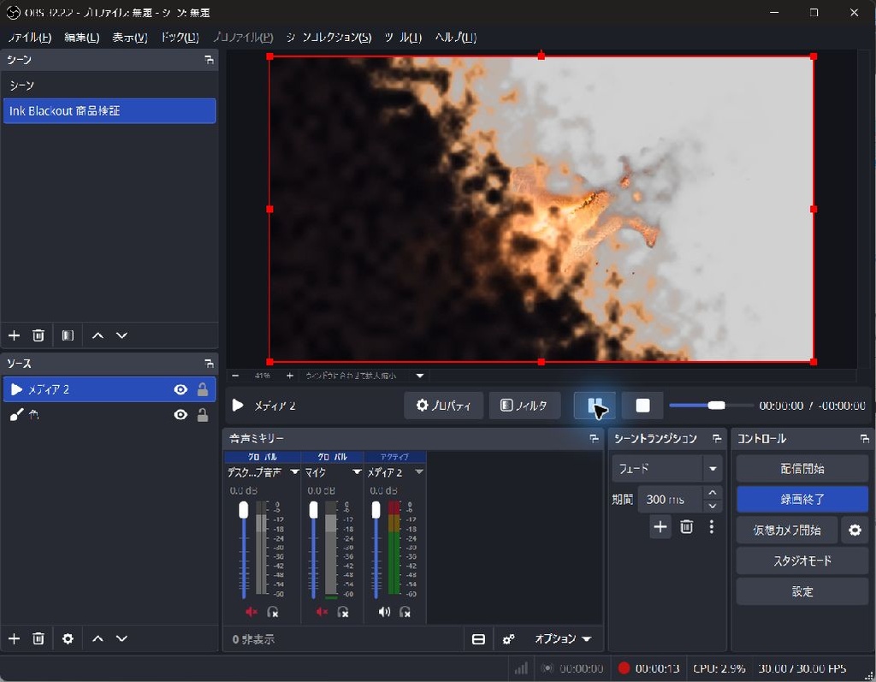Image resolution: width=876 pixels, height=682 pixels.
Task: Pause media playback
Action: (595, 406)
